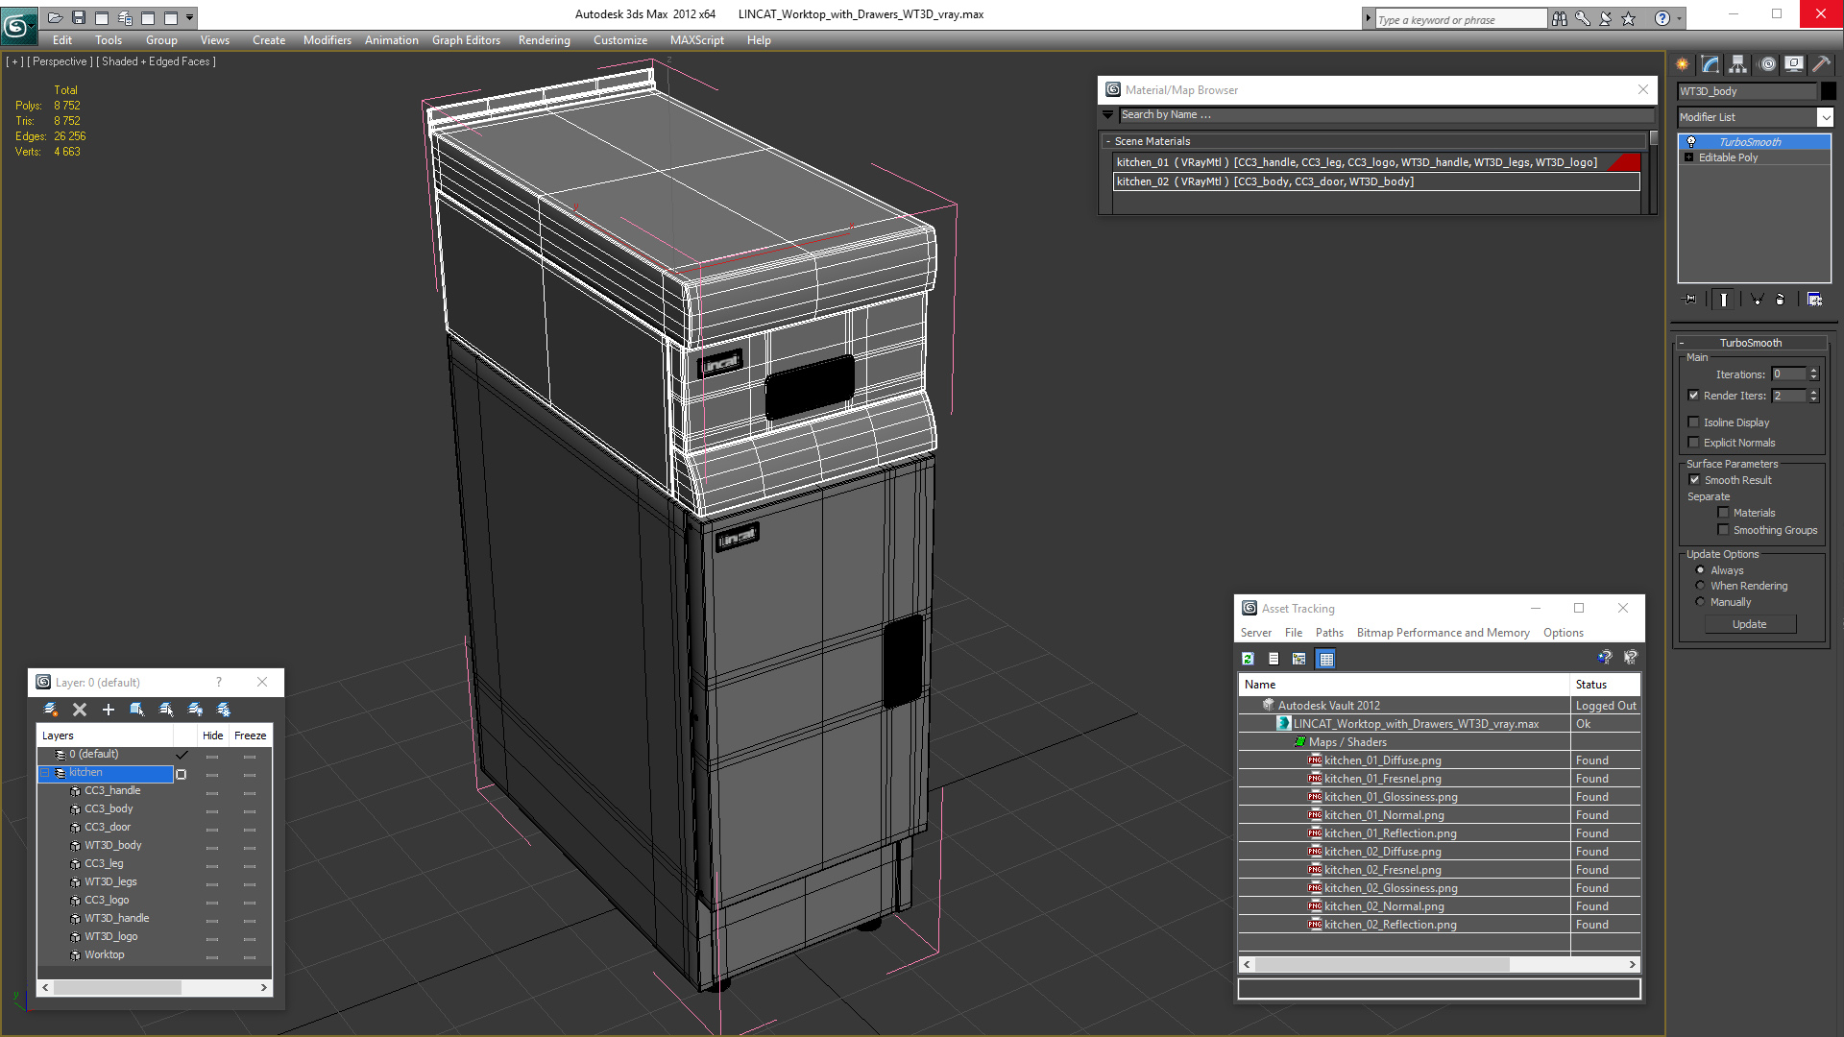Click Hide/Unhide All Layers icon

tap(195, 710)
